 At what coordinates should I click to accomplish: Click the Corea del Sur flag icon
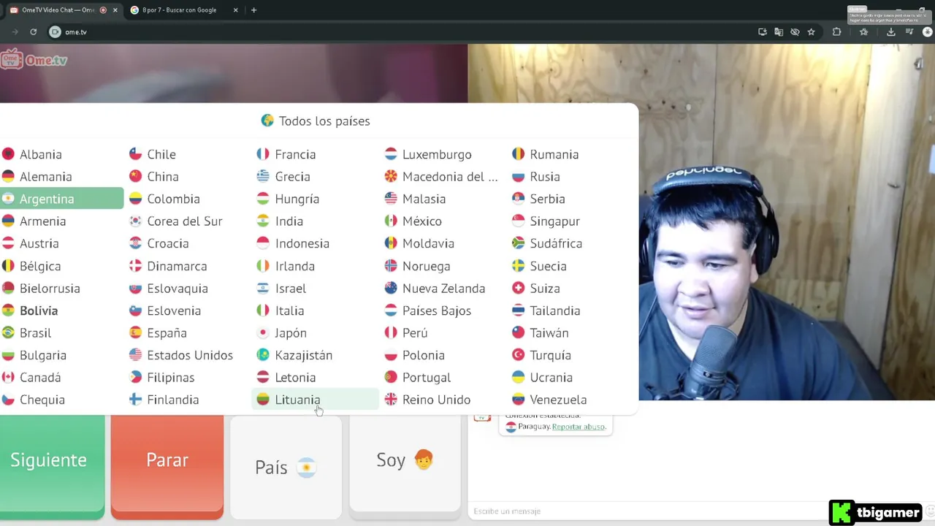(135, 221)
